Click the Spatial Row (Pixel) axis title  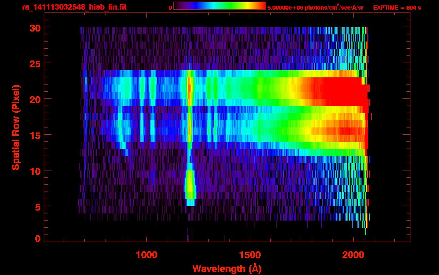coord(15,127)
